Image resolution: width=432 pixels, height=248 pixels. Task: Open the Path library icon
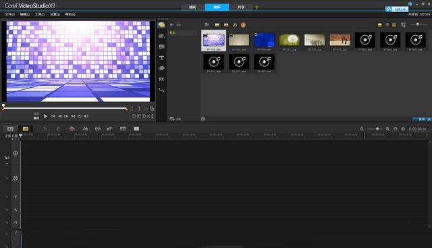pos(161,90)
